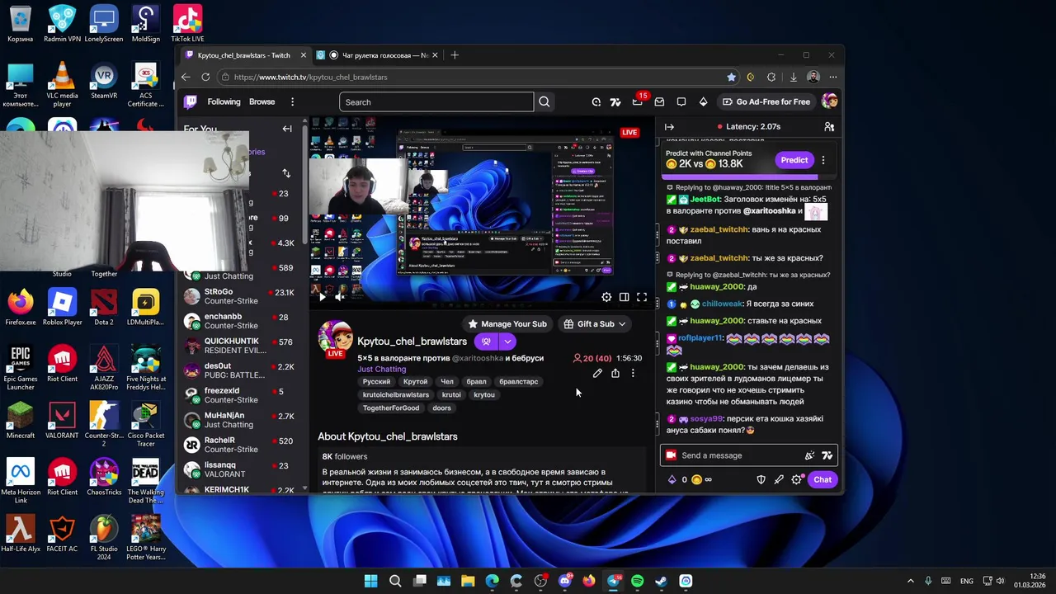Open the chat community users icon
This screenshot has width=1056, height=594.
pyautogui.click(x=829, y=127)
